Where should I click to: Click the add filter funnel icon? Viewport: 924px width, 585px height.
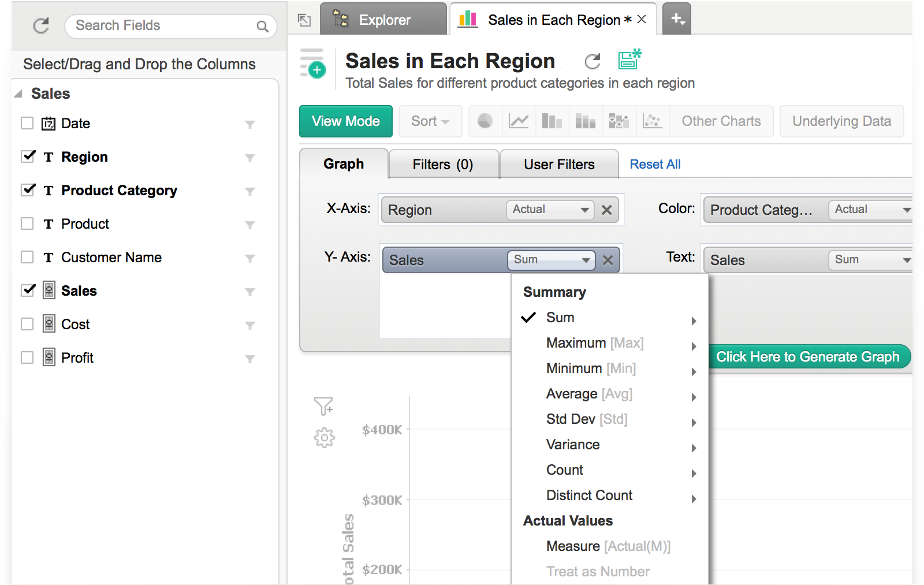323,406
